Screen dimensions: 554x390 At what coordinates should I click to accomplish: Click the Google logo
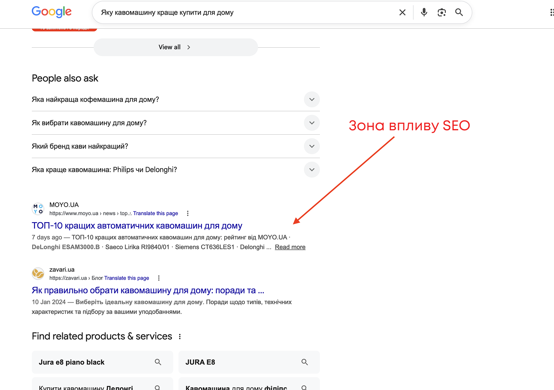[52, 12]
